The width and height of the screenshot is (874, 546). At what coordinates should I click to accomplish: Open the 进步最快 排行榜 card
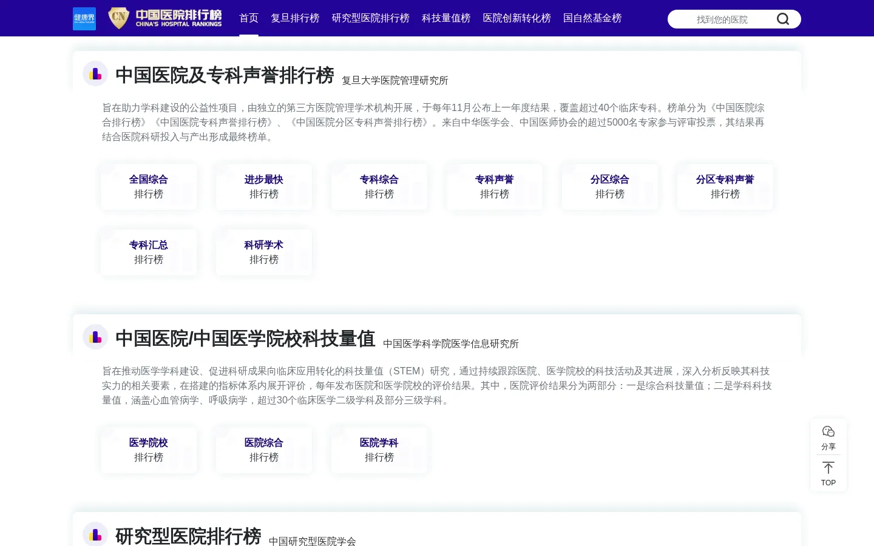pyautogui.click(x=264, y=187)
